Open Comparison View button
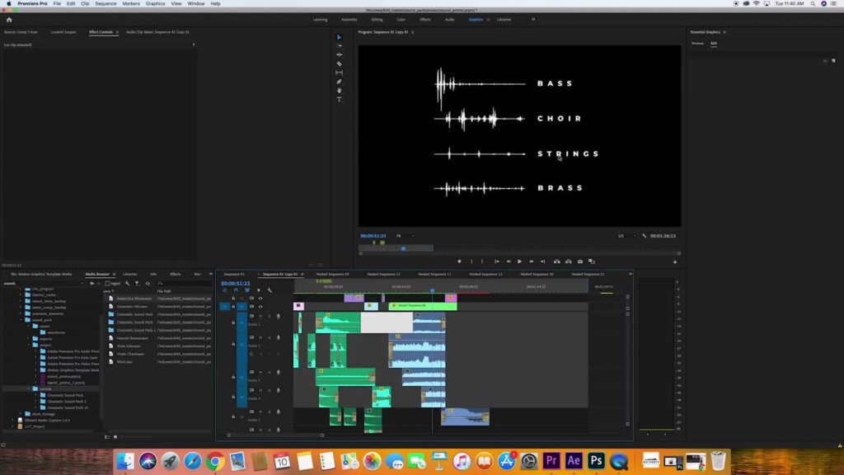 point(592,261)
